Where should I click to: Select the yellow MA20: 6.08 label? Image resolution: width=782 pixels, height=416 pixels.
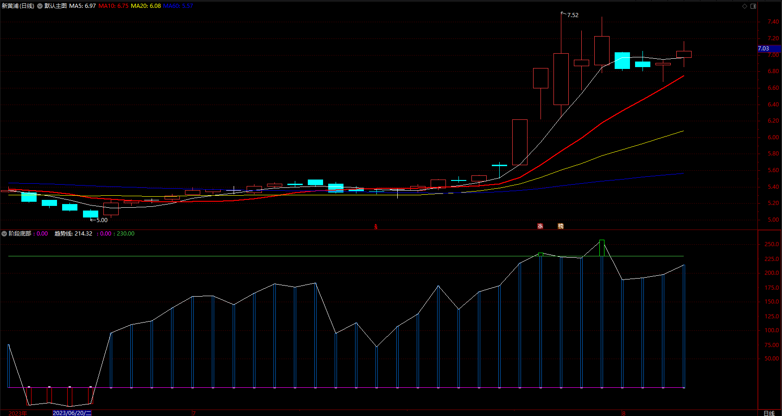[x=146, y=6]
